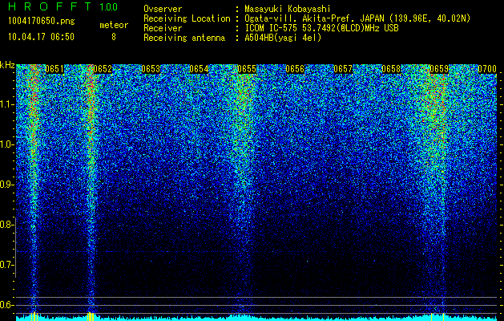The height and width of the screenshot is (321, 504).
Task: Click the 0.8 frequency axis label
Action: point(6,225)
